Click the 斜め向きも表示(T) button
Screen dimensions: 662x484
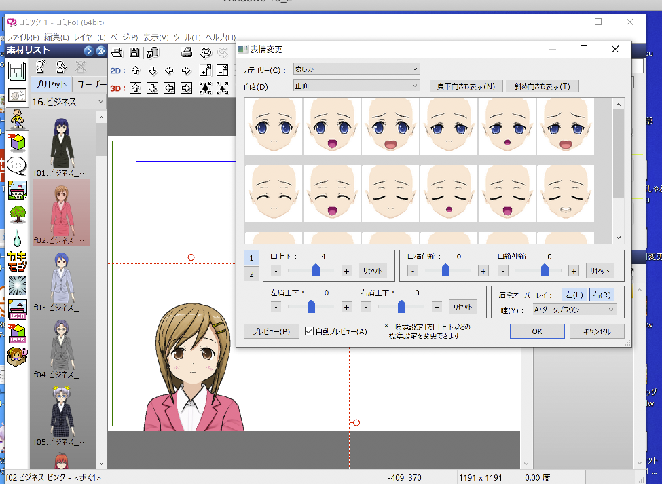pyautogui.click(x=541, y=86)
